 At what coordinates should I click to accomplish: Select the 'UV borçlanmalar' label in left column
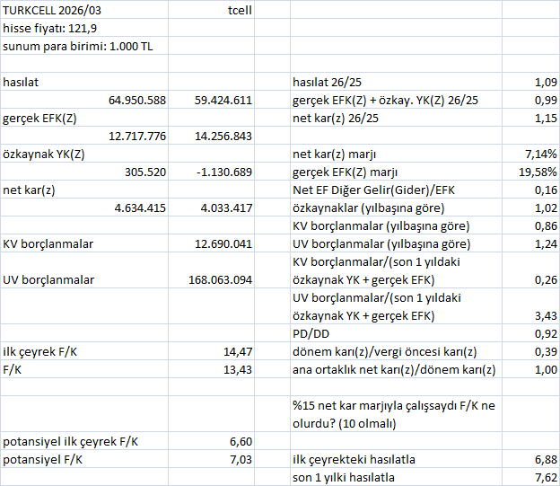pyautogui.click(x=84, y=270)
